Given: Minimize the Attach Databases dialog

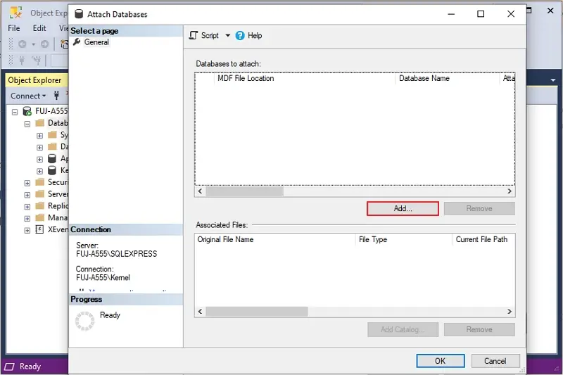Looking at the screenshot, I should 451,14.
